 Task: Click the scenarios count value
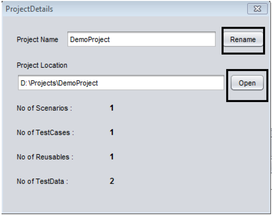point(112,108)
